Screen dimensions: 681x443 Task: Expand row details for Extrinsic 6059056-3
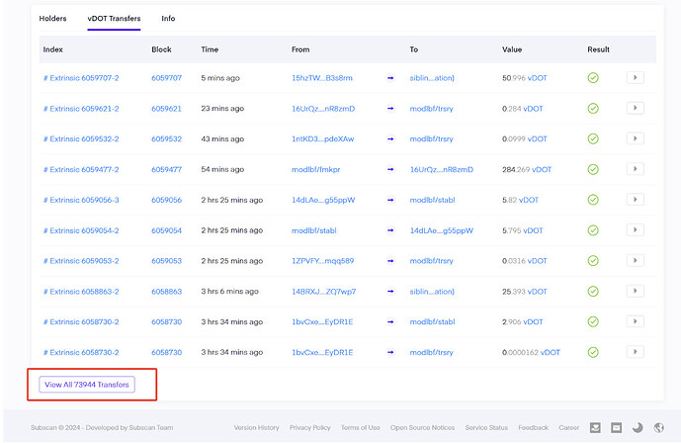[635, 200]
